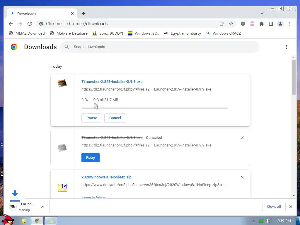Open the third taskbar application icon
Screen dimensions: 300x225
51,221
